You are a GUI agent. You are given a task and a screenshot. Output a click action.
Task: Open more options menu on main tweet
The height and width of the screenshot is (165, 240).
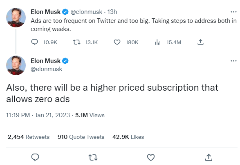[233, 61]
